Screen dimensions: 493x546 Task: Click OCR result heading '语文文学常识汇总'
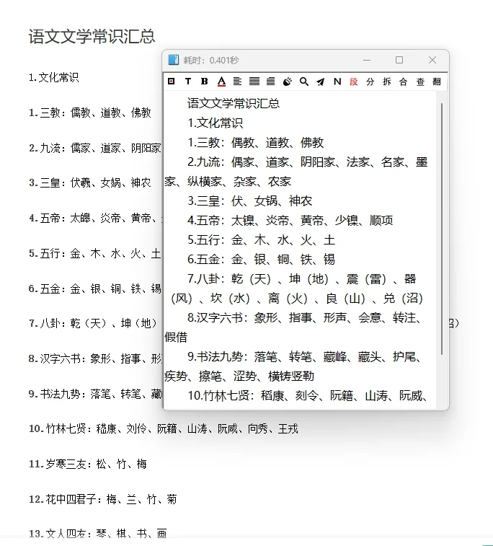234,103
